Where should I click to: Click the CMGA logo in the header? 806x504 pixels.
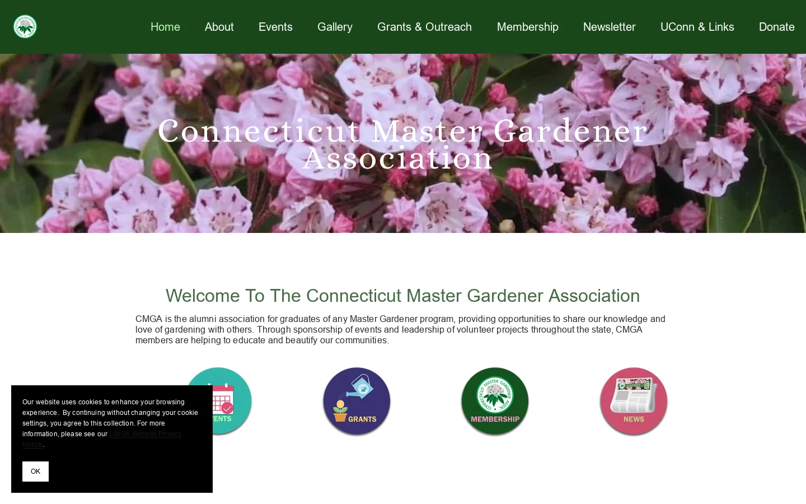point(25,26)
